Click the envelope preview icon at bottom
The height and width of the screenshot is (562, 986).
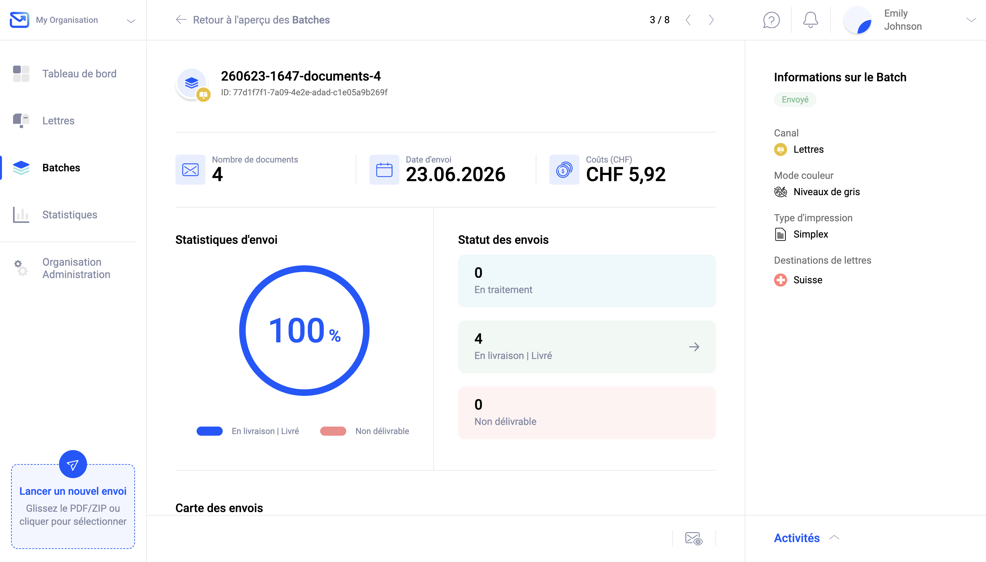694,538
